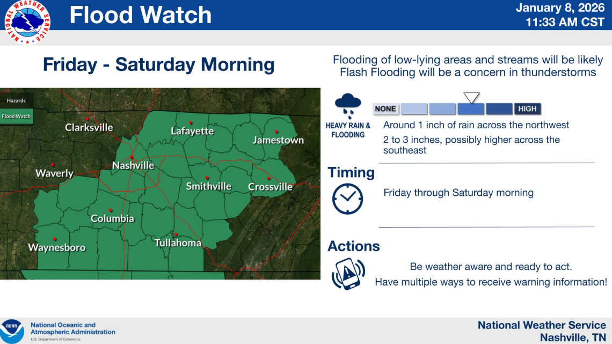Select the NONE risk level box
Viewport: 612px width, 344px height.
[x=385, y=109]
